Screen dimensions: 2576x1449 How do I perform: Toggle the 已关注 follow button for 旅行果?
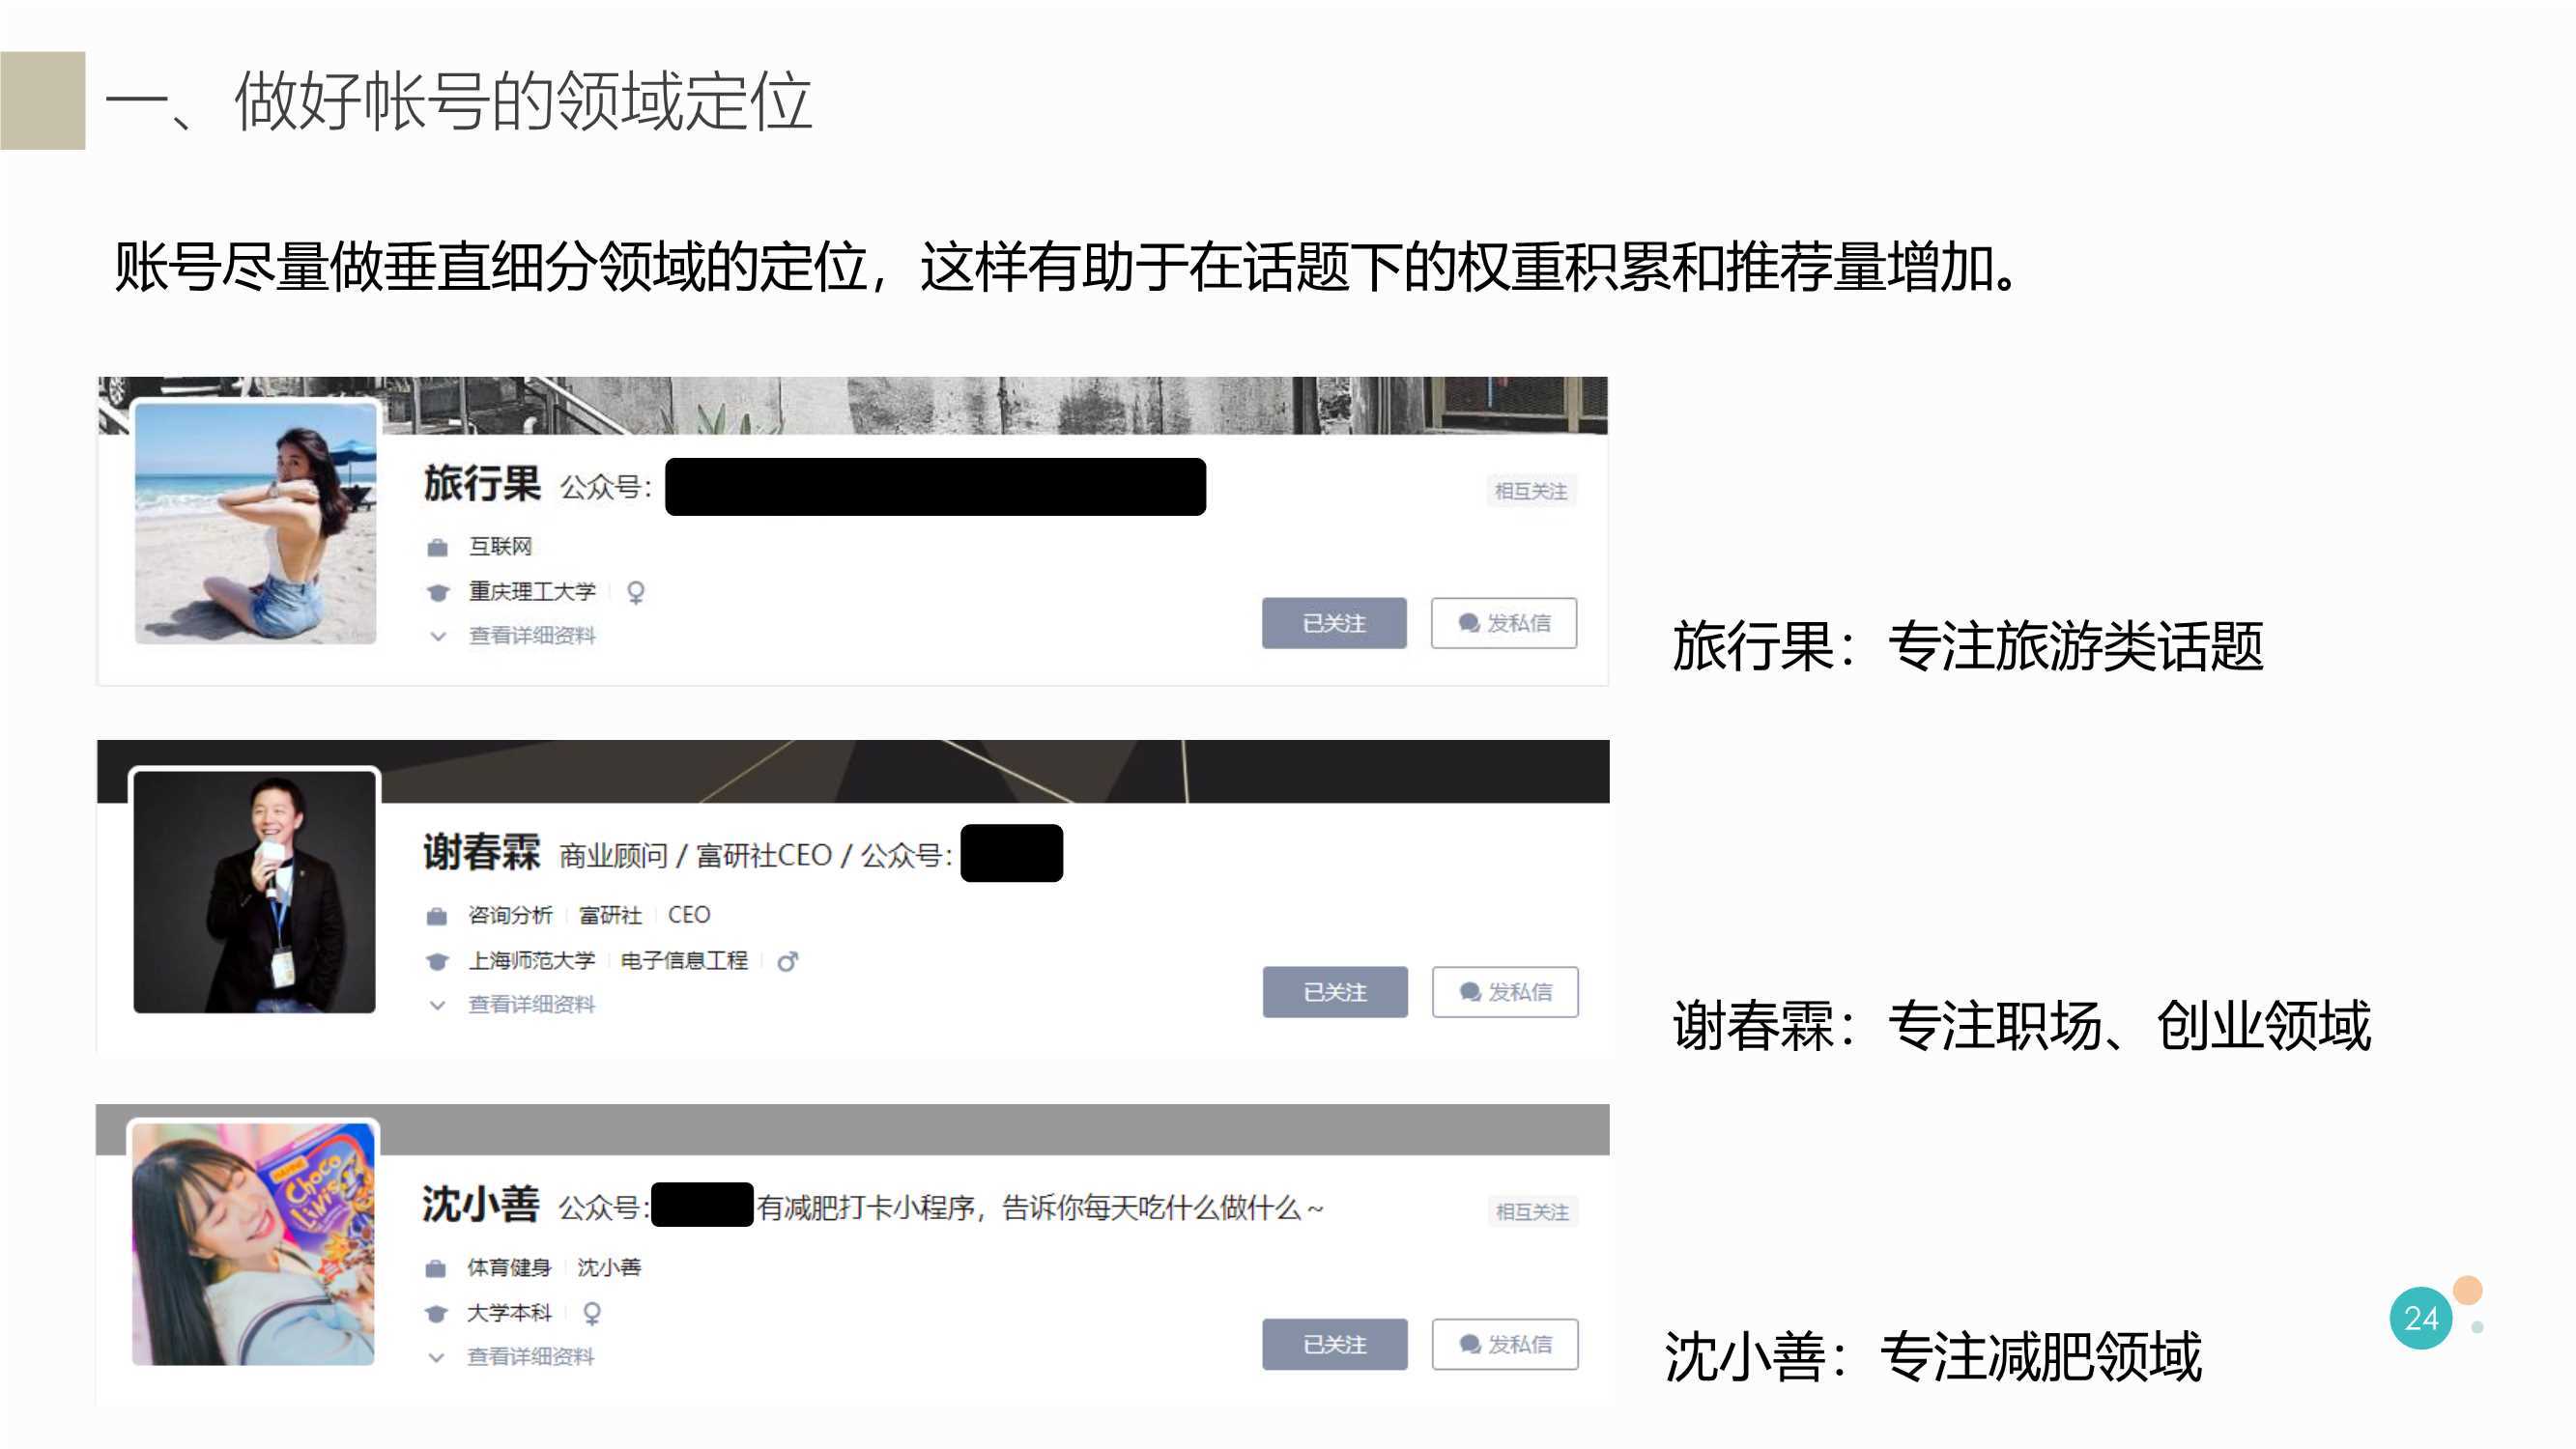[x=1334, y=623]
